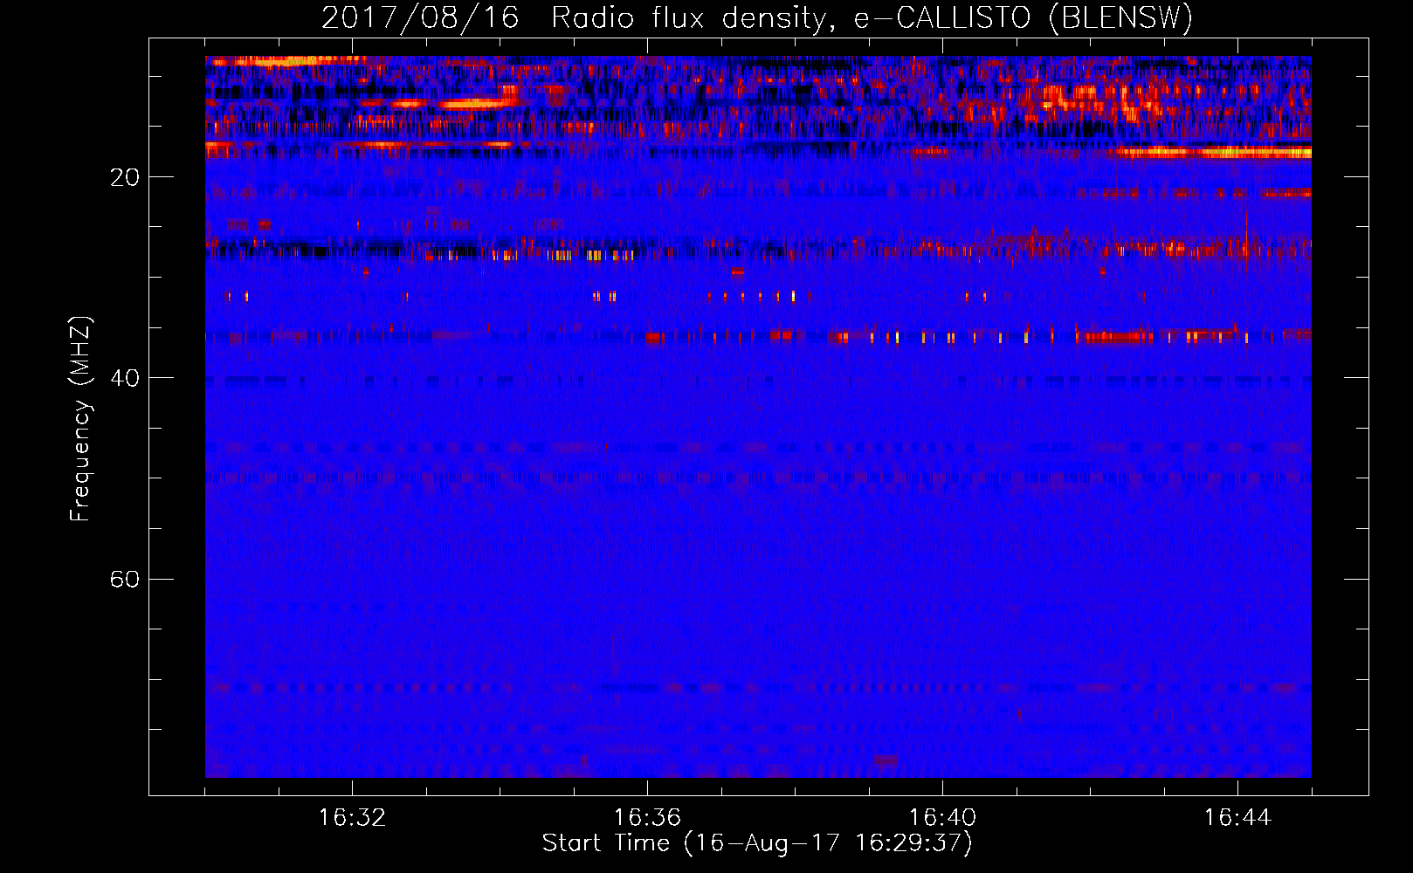This screenshot has width=1413, height=873.
Task: Click the 'Frequency (MHZ)' y-axis label
Action: click(x=80, y=419)
